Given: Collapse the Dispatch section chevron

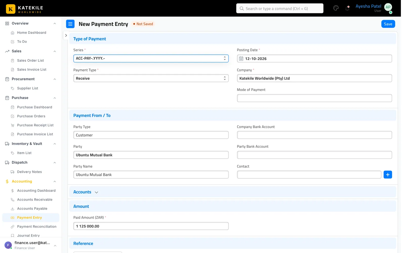Looking at the screenshot, I should pyautogui.click(x=55, y=163).
